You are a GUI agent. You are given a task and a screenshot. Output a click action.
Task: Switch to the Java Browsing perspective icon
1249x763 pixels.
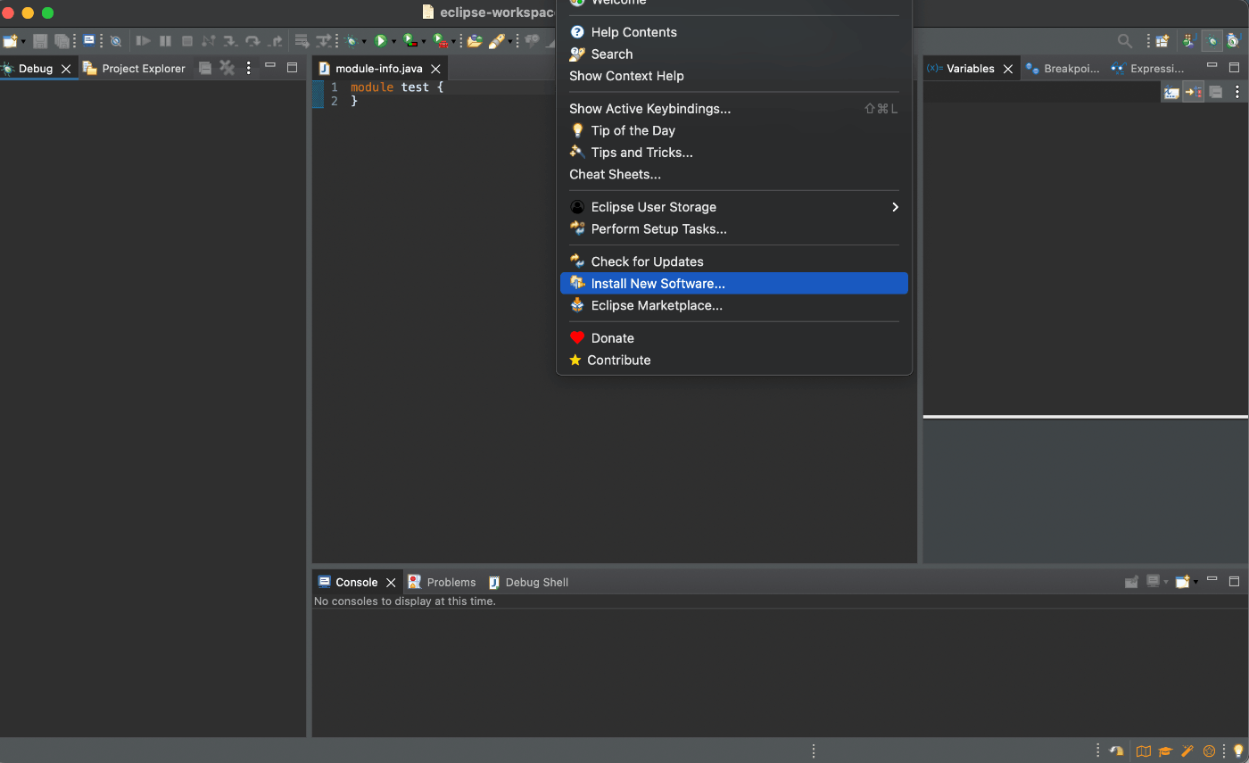click(1233, 41)
